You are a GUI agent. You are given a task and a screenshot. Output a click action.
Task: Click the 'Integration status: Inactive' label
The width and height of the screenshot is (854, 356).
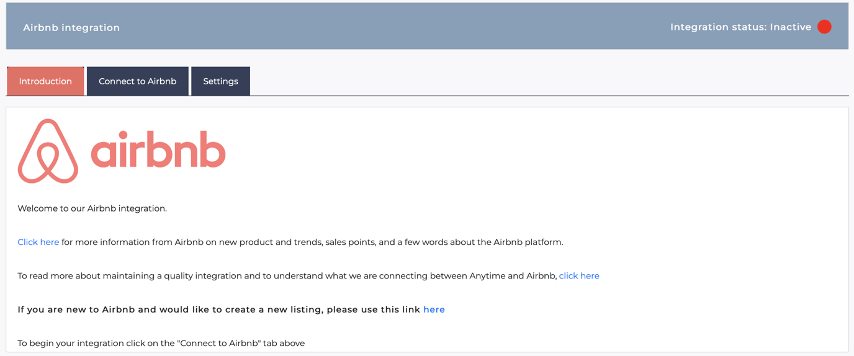pyautogui.click(x=740, y=27)
